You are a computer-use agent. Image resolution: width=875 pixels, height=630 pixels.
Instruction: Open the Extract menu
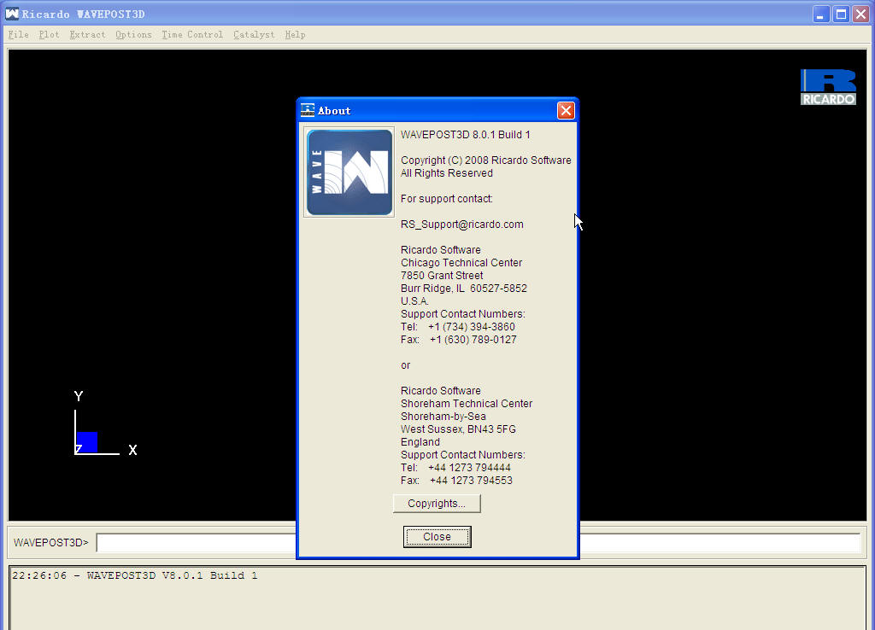coord(88,34)
